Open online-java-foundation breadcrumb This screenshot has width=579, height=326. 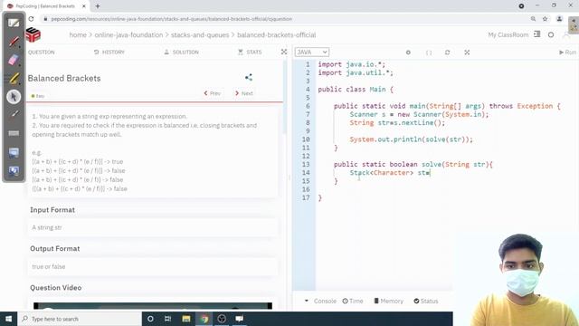(128, 34)
